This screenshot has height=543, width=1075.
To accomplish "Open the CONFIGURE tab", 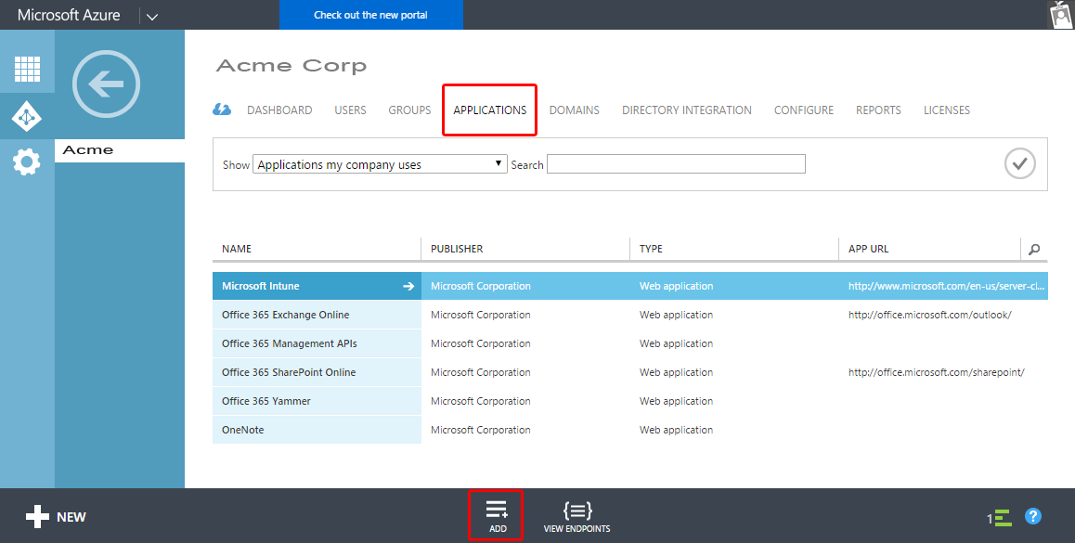I will [804, 110].
